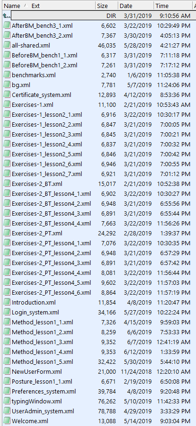The height and width of the screenshot is (426, 196).
Task: Click the Login_system.xml file icon
Action: [7, 313]
